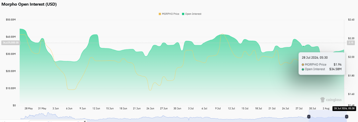Click the $10.00M left axis label
This screenshot has width=358, height=122.
[11, 88]
